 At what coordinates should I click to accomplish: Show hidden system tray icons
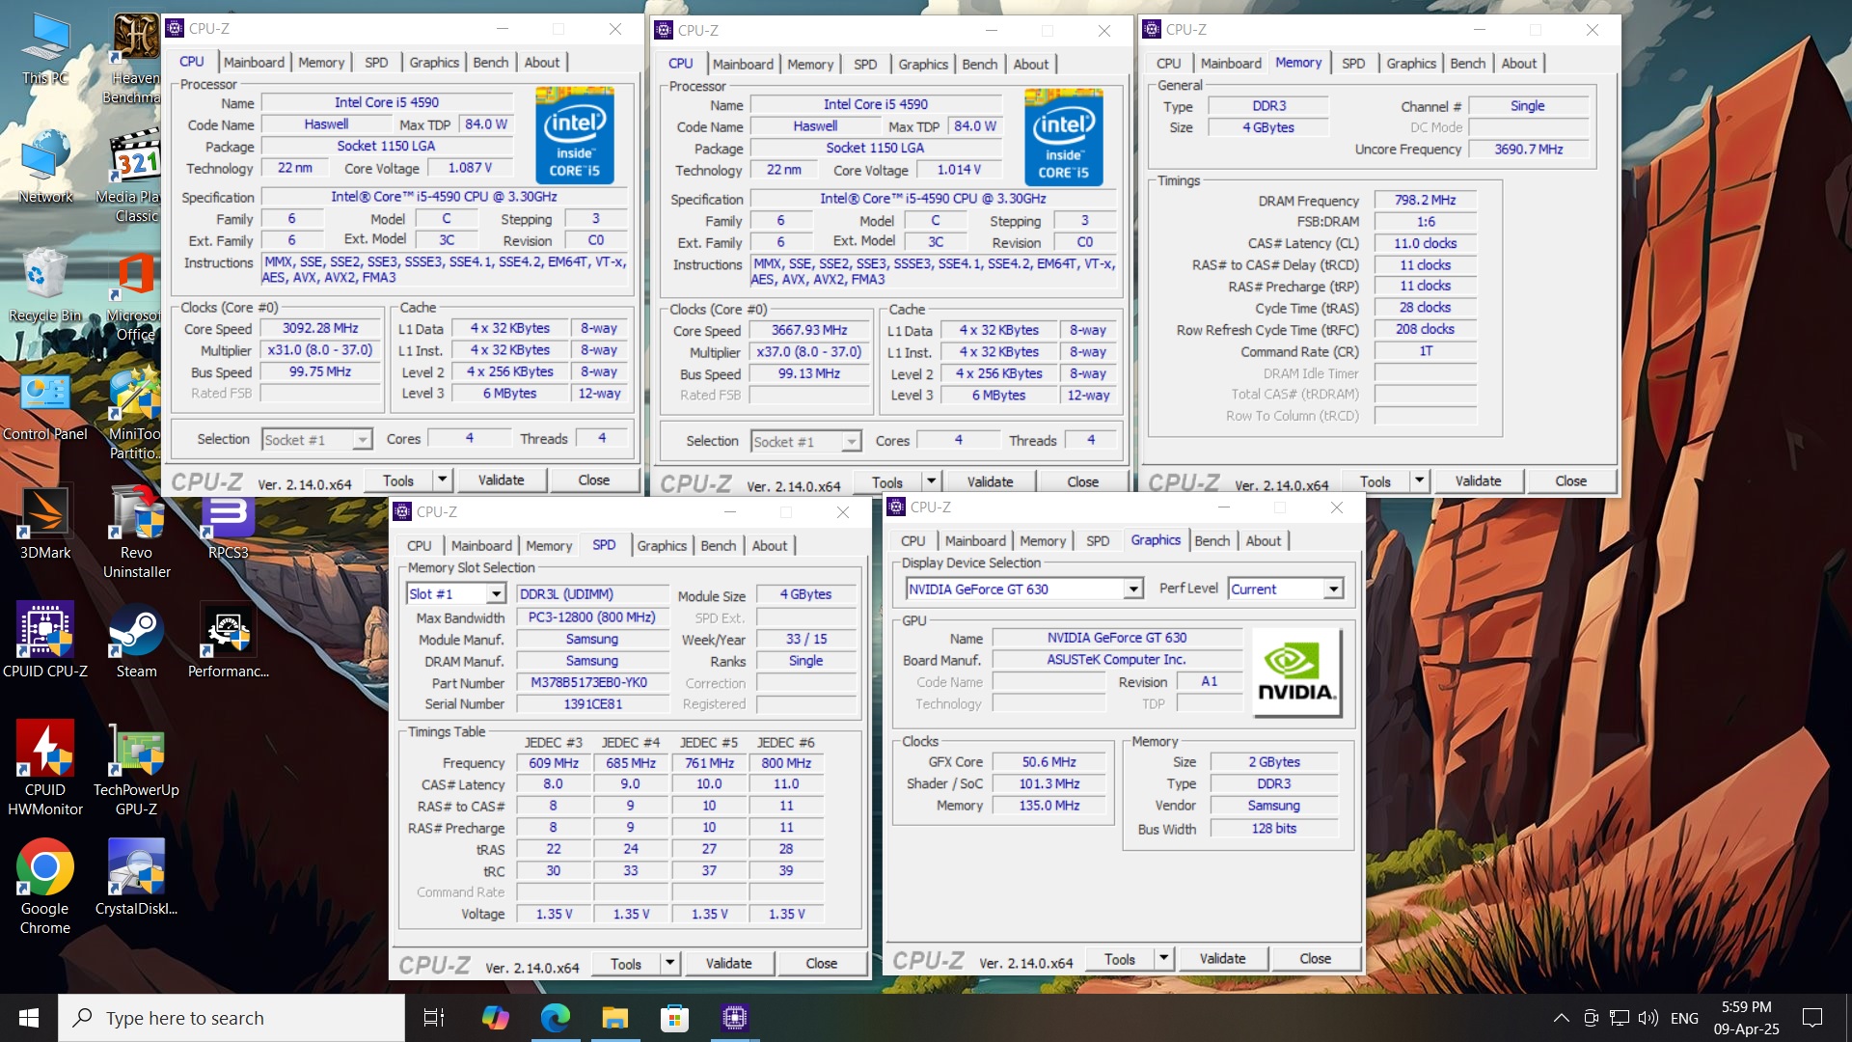tap(1561, 1018)
